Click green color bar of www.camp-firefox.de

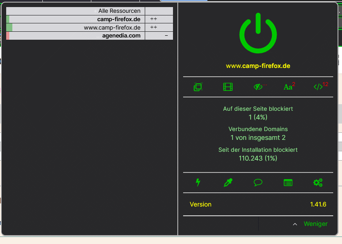(9, 27)
